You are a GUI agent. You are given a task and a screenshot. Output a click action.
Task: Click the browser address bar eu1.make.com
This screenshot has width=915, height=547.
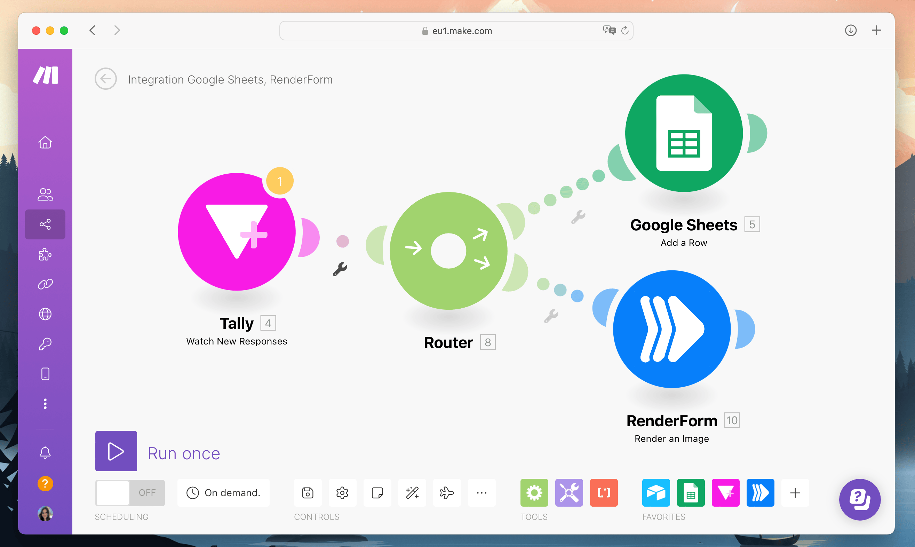456,31
